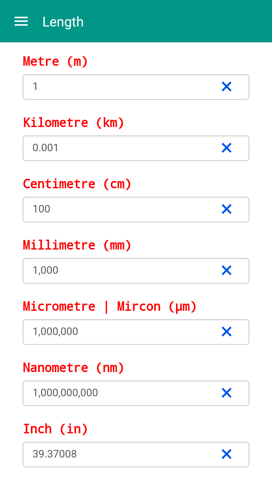Tap the Centimetre input showing 100
This screenshot has height=484, width=272.
pos(117,209)
